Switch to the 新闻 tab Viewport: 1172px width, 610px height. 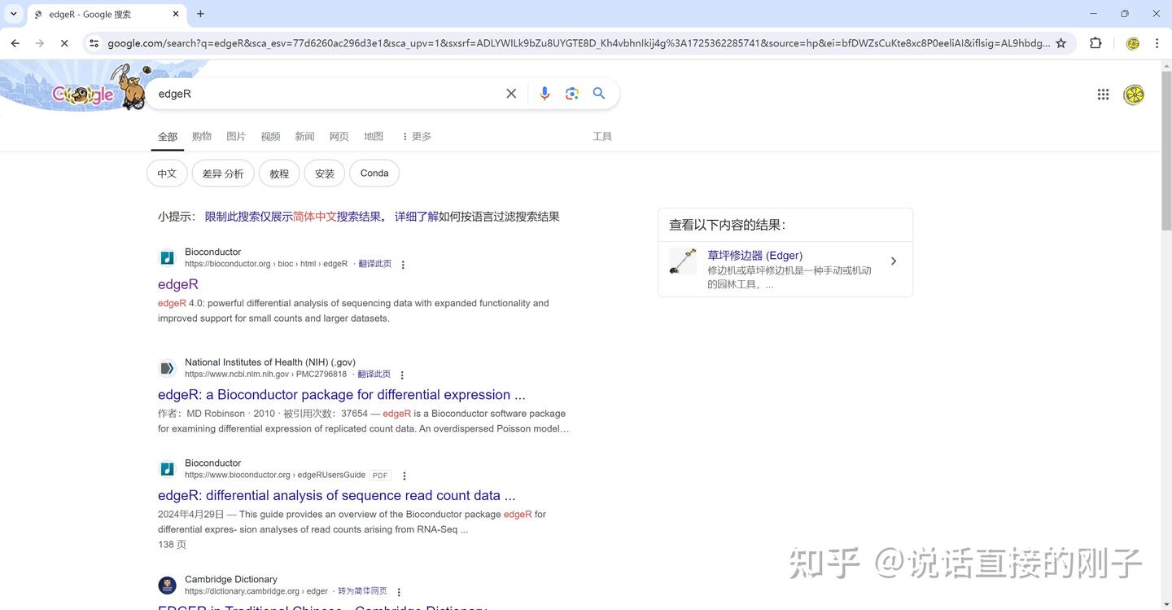pos(304,136)
